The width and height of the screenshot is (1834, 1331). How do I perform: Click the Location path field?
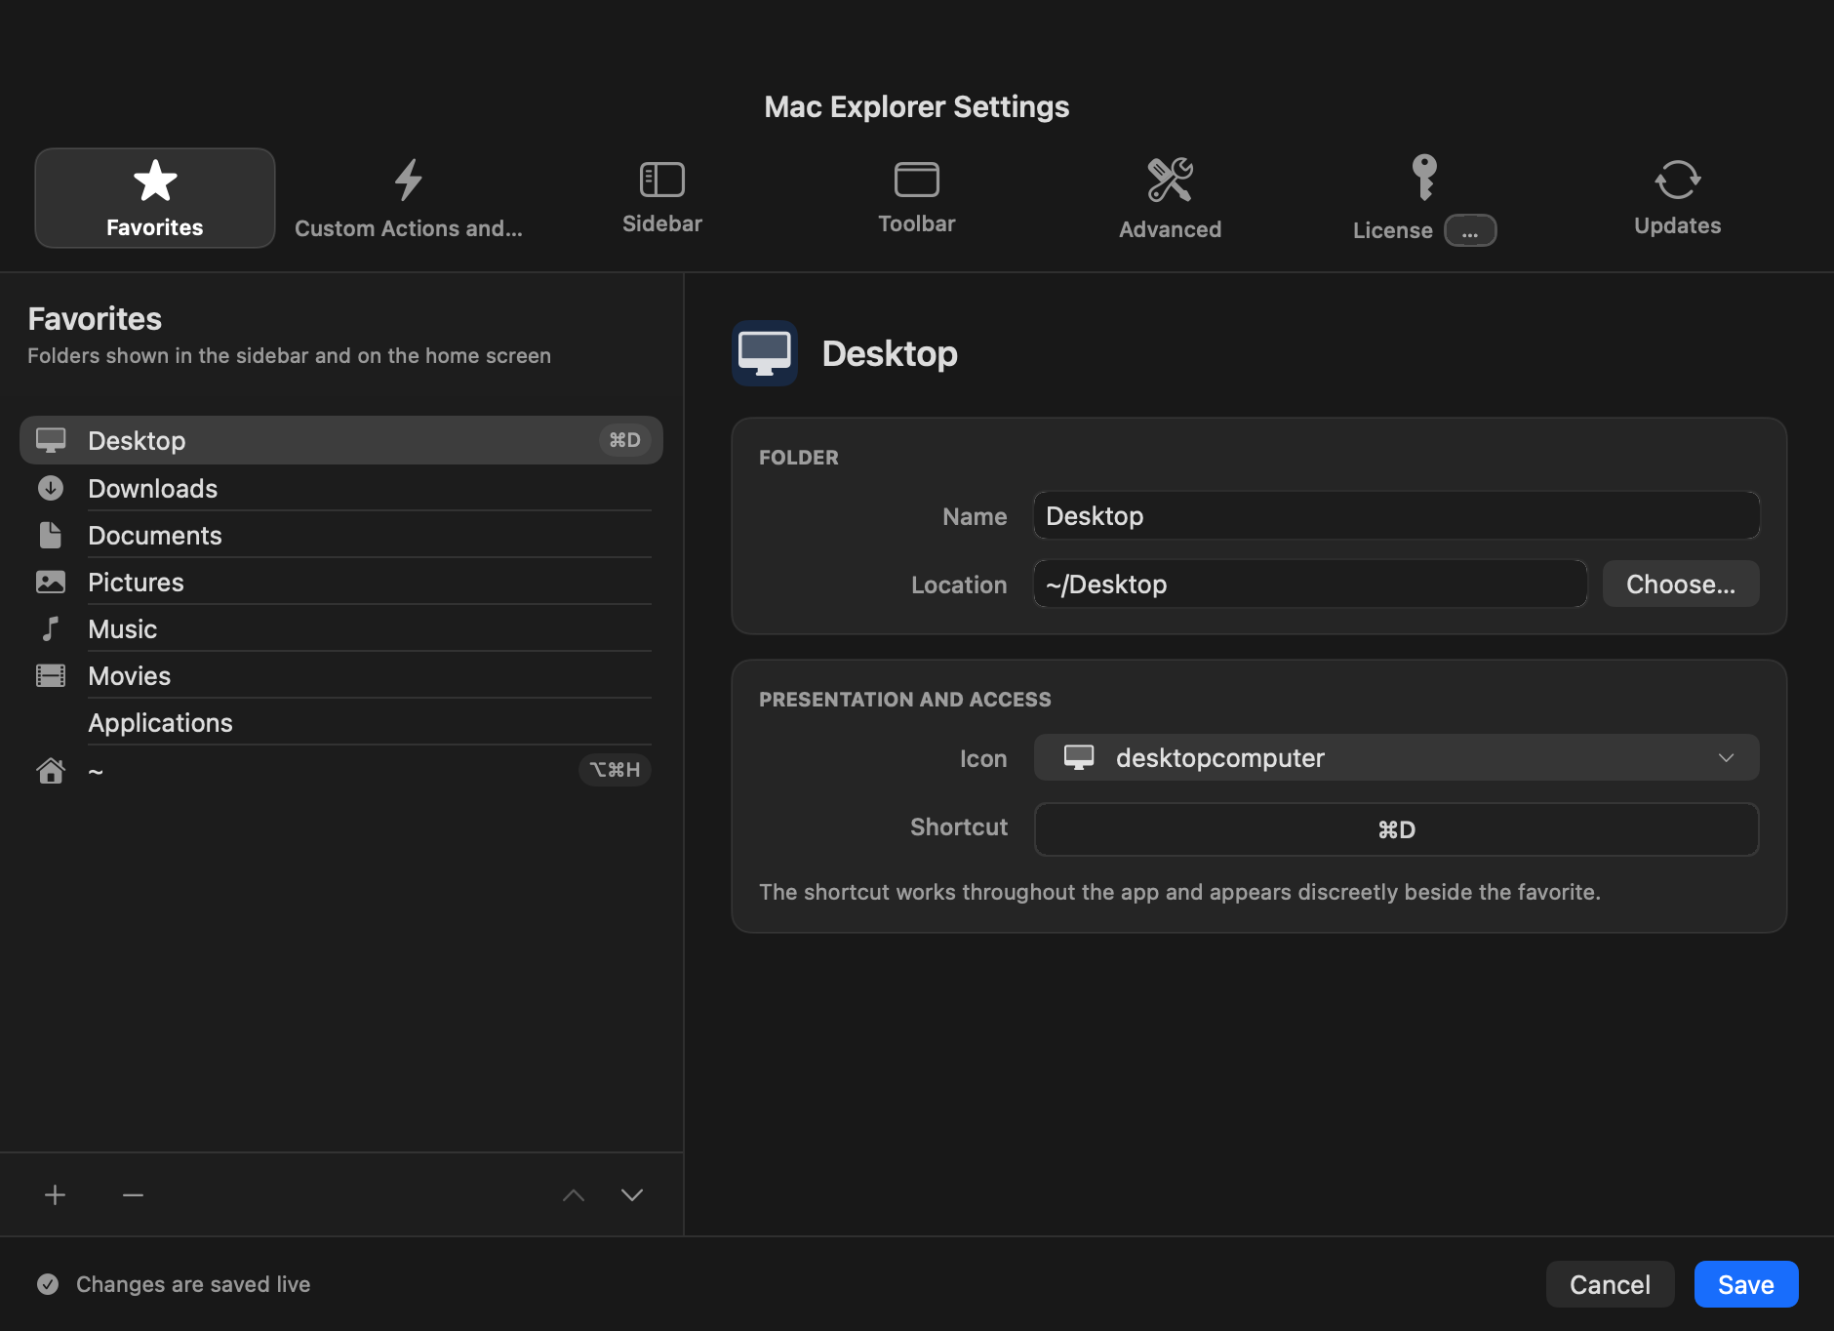click(x=1310, y=584)
